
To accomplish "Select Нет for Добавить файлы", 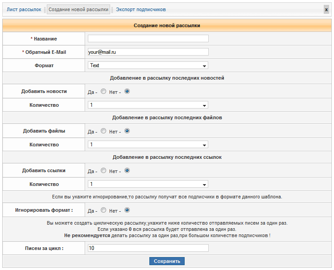I will (x=127, y=131).
